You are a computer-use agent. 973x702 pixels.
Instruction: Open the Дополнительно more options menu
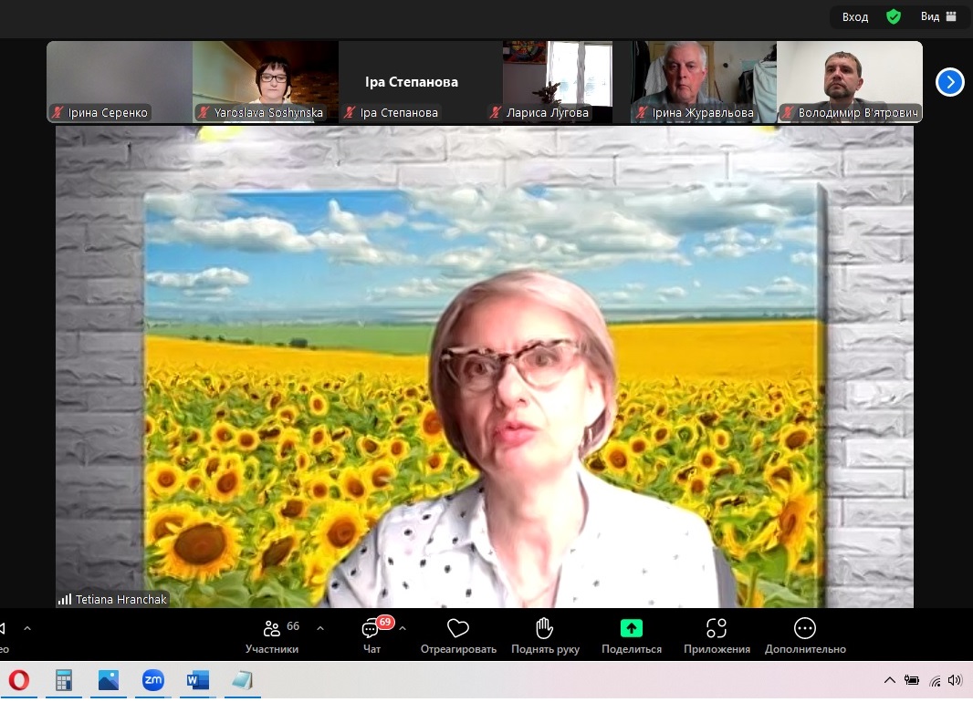coord(804,629)
